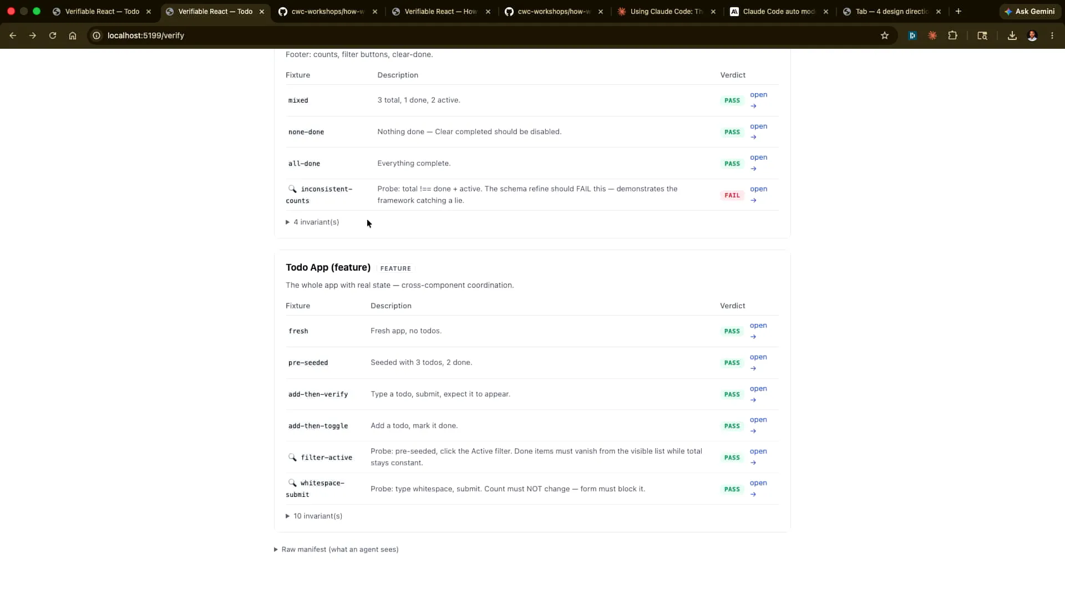Click Ask Gemini button
This screenshot has width=1065, height=599.
1029,11
